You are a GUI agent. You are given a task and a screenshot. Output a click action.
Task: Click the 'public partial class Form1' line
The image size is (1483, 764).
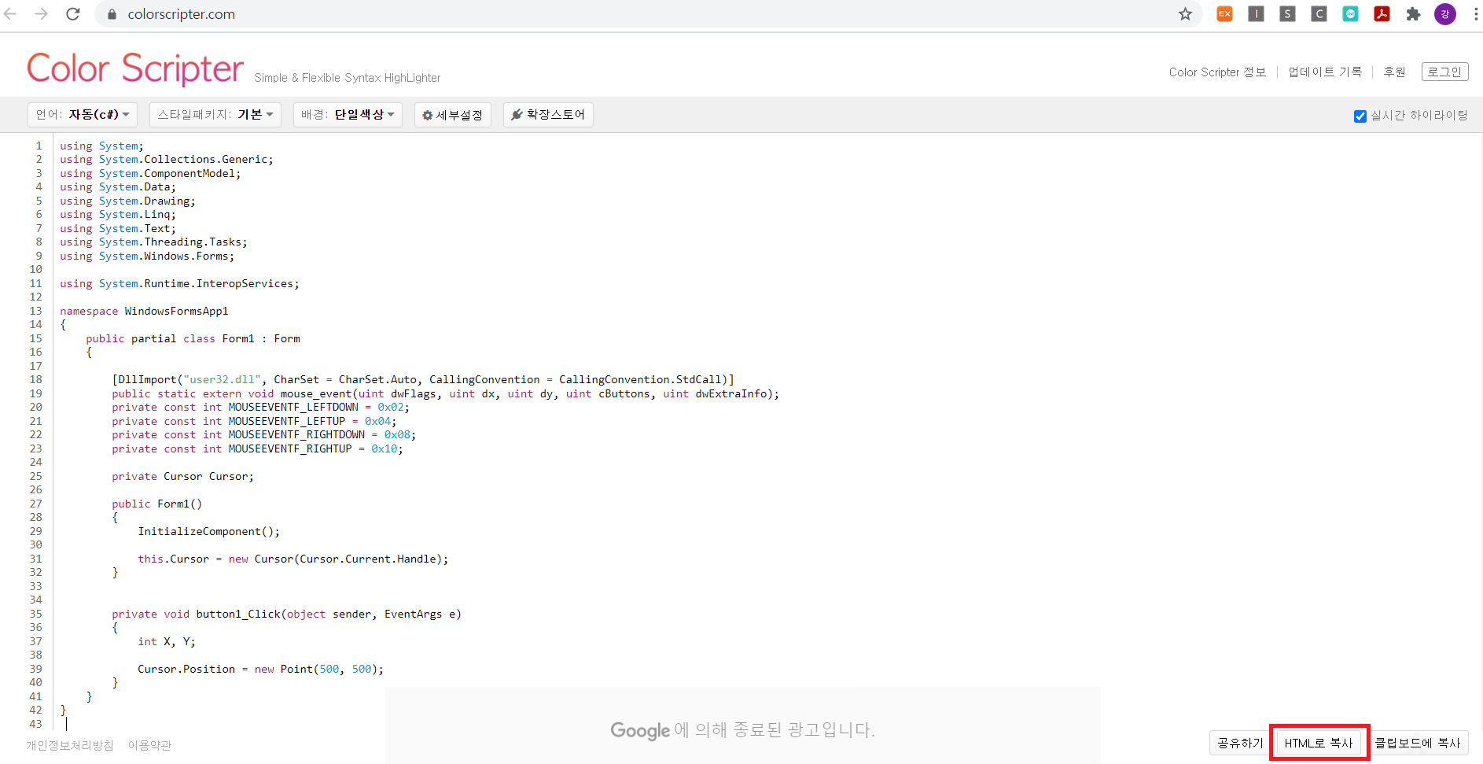[193, 338]
